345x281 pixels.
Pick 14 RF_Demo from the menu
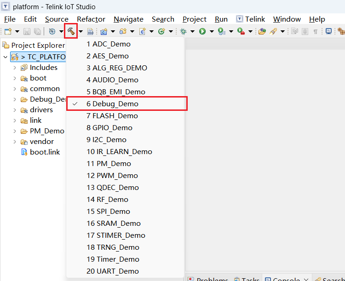click(125, 199)
